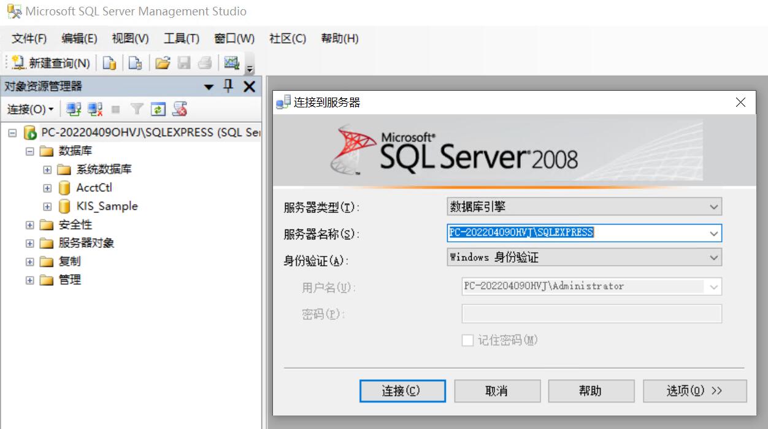
Task: Pin the 对象资源管理器 panel with auto-hide icon
Action: 228,87
